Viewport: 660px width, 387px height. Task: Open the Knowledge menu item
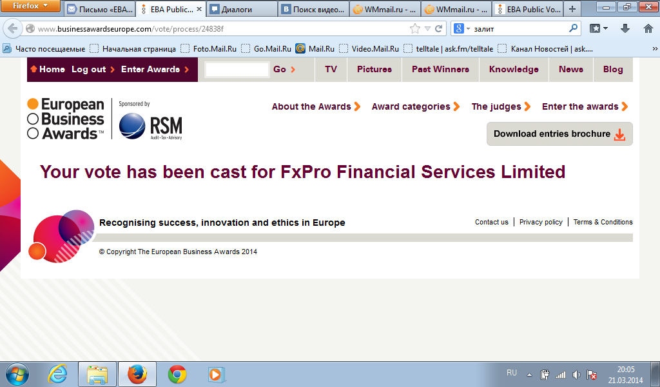pos(514,70)
